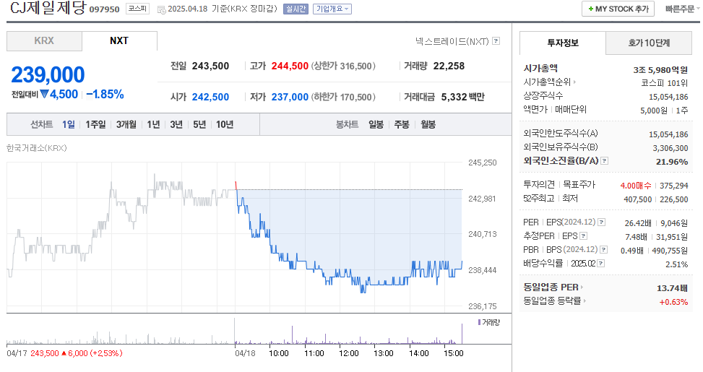The width and height of the screenshot is (703, 372).
Task: Click help icon beside EPS(2024.12)
Action: (602, 222)
